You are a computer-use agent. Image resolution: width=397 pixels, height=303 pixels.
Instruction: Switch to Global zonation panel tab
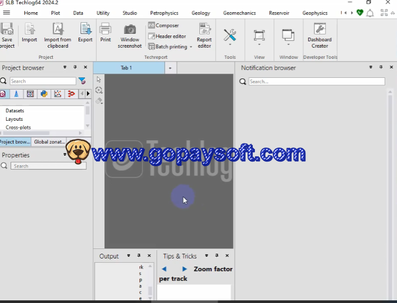(49, 142)
